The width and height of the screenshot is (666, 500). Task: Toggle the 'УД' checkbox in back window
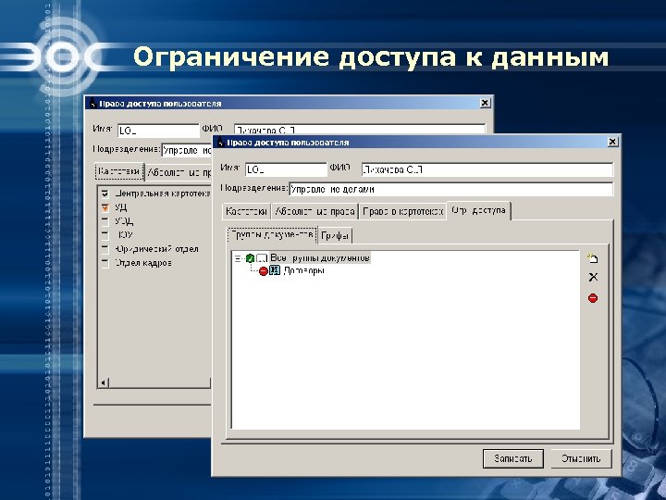tap(105, 207)
